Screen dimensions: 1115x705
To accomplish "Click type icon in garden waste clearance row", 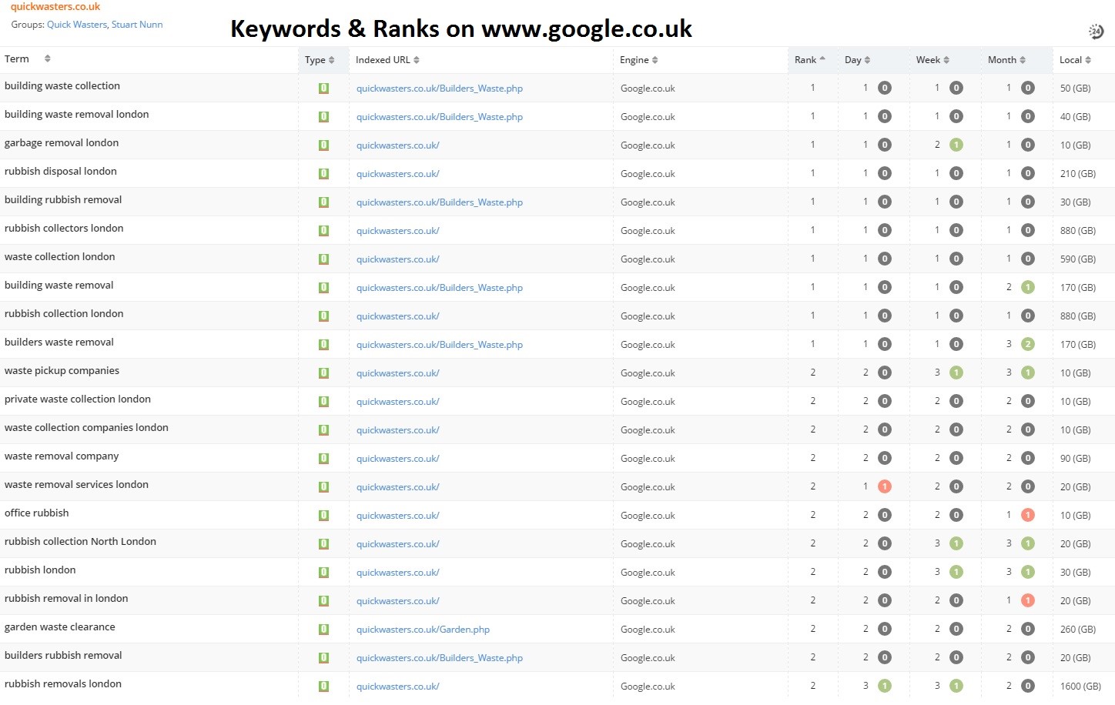I will [x=323, y=630].
